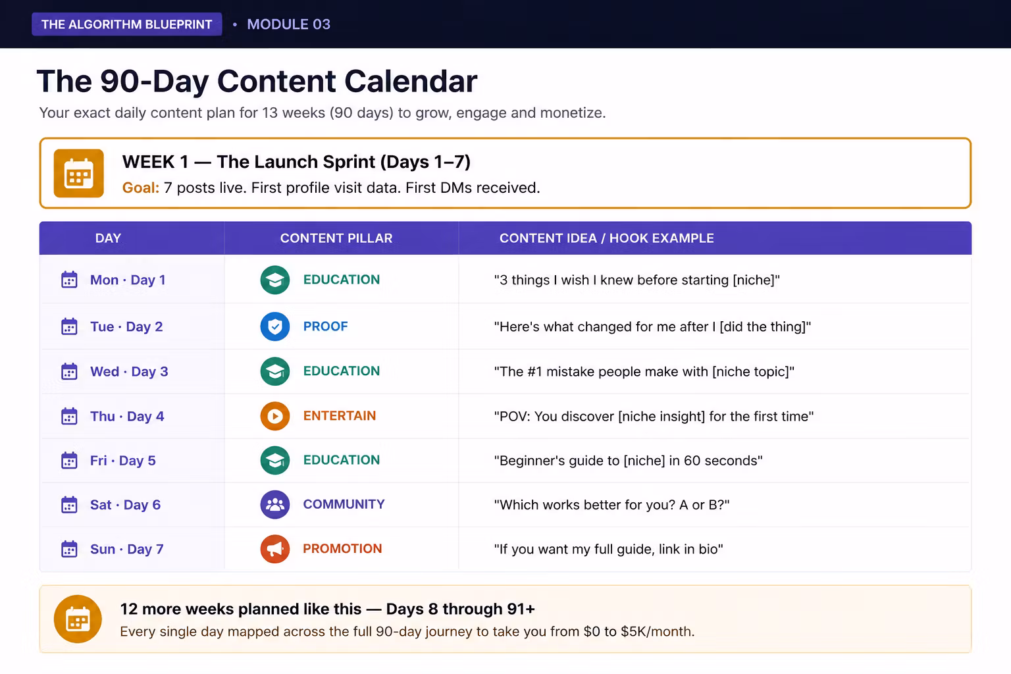The height and width of the screenshot is (674, 1011).
Task: Click the calendar icon beside Fri · Day 5
Action: click(x=69, y=460)
